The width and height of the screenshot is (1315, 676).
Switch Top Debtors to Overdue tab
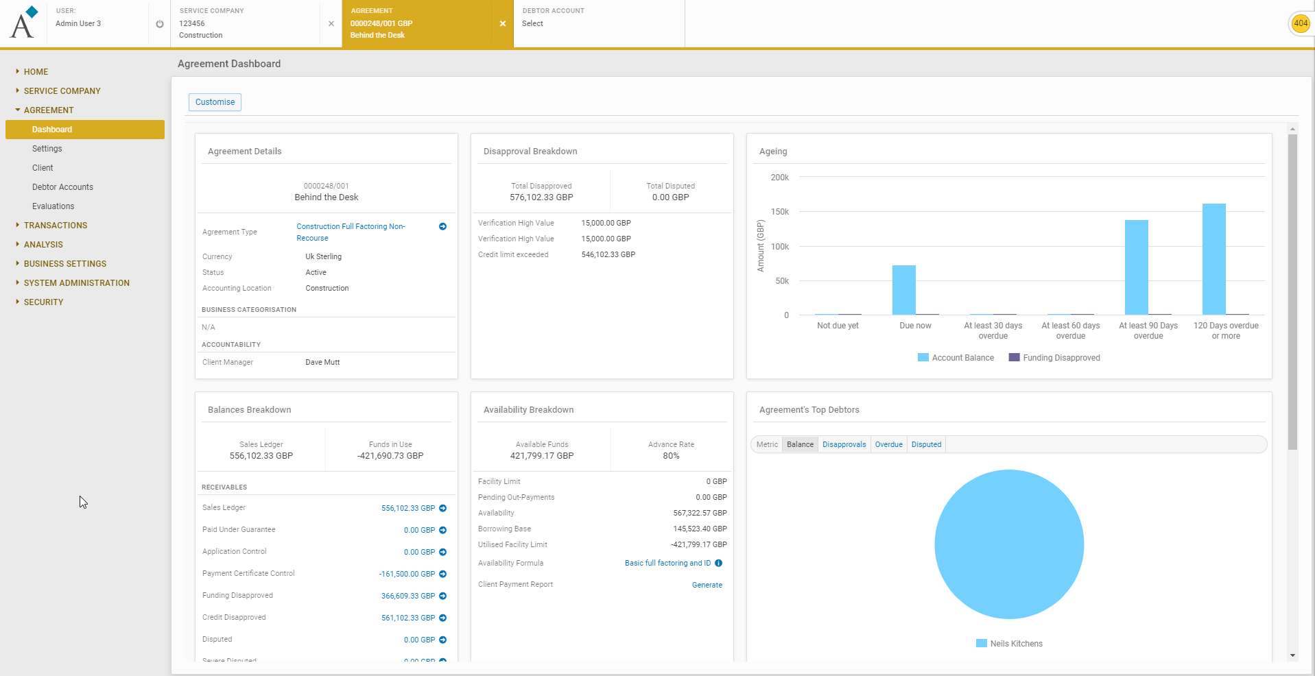click(x=888, y=444)
